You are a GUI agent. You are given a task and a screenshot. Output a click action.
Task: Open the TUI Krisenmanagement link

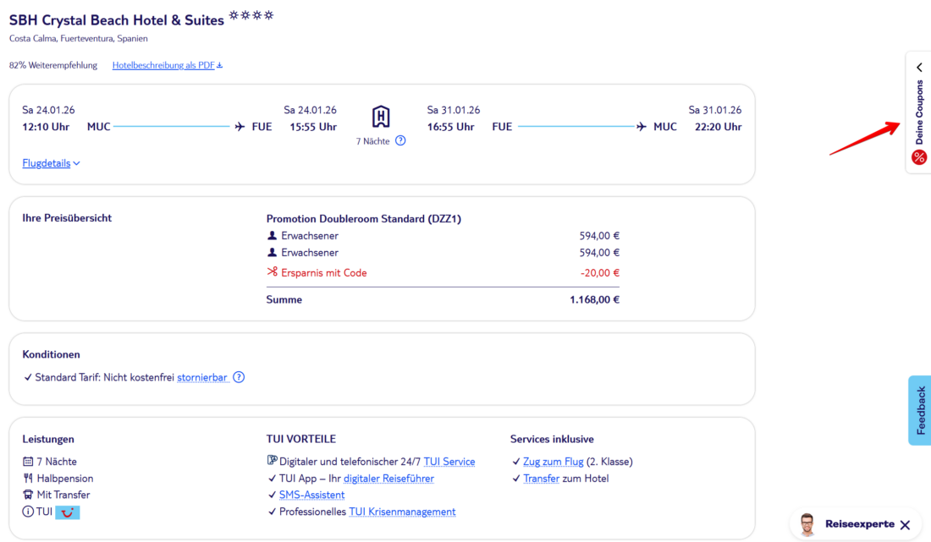pos(402,512)
